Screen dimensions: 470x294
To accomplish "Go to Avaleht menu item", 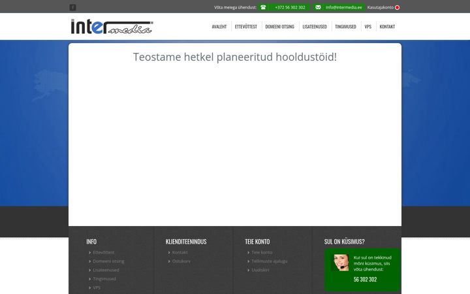I will [219, 27].
